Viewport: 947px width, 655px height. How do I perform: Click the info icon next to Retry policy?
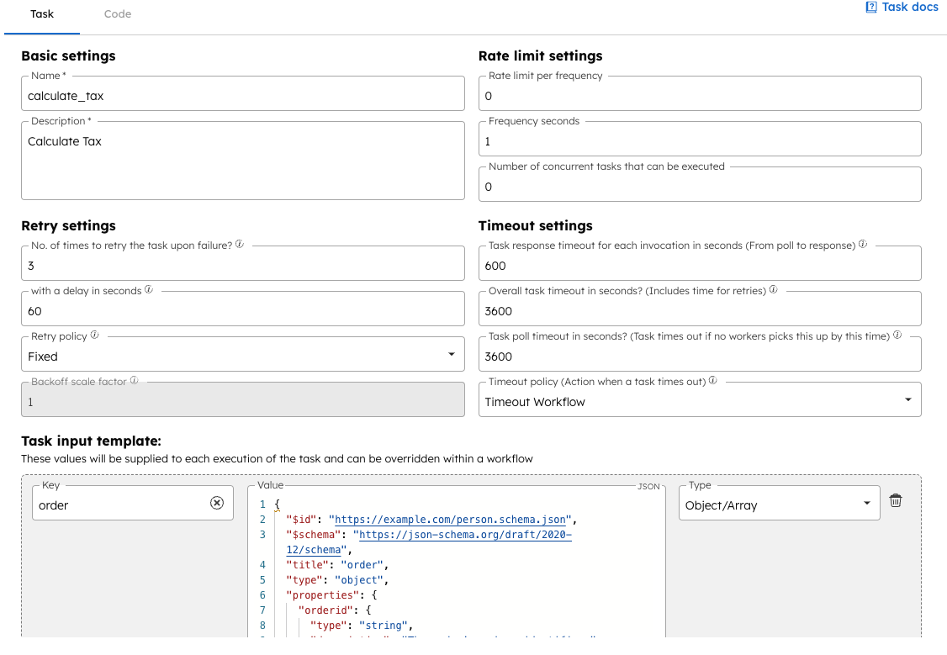93,334
